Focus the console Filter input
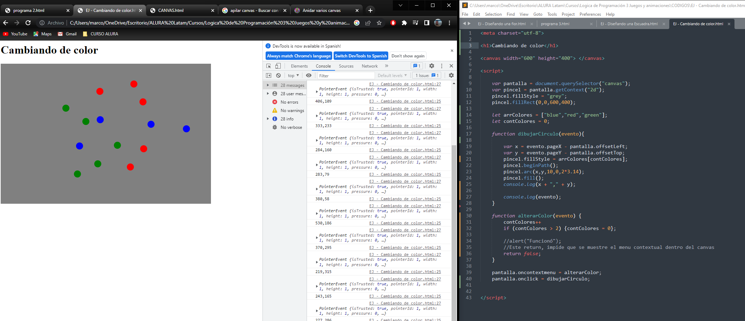Image resolution: width=745 pixels, height=321 pixels. click(346, 76)
